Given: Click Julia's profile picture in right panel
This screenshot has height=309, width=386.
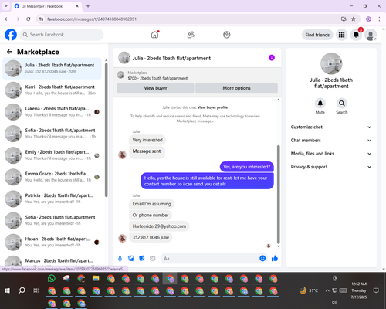Looking at the screenshot, I should point(331,63).
